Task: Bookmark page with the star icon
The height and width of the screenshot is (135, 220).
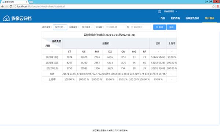Action: (213, 7)
